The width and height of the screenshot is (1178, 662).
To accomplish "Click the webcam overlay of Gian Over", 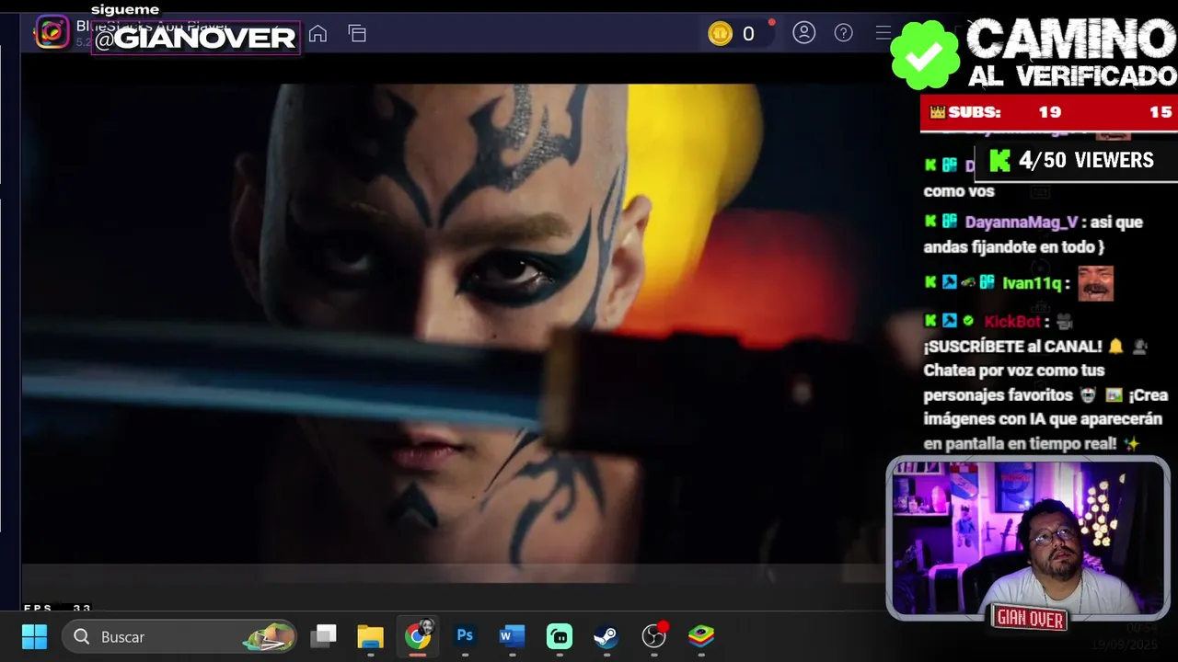I will (1028, 538).
